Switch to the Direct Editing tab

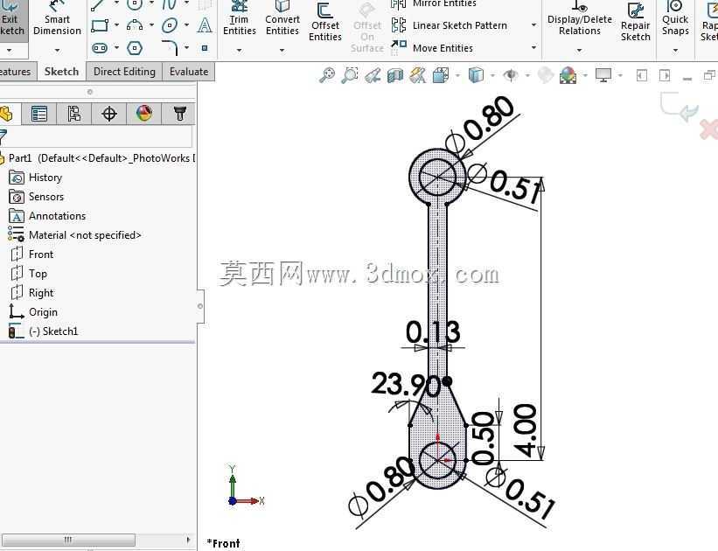click(x=124, y=72)
